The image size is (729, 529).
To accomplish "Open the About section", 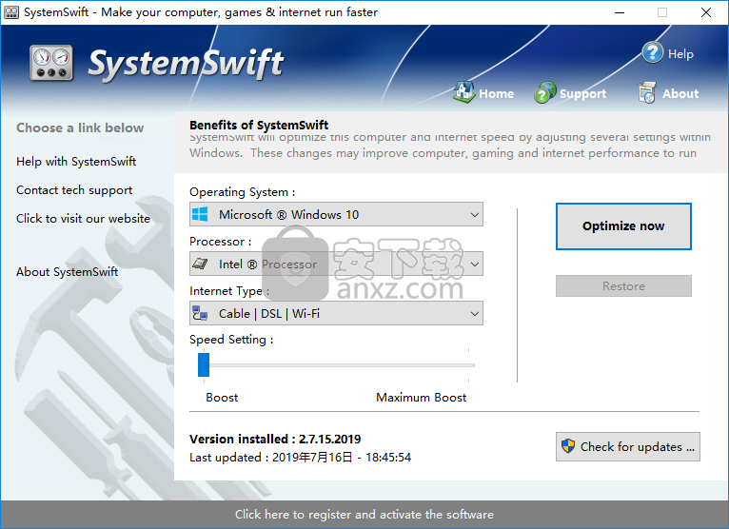I will [680, 94].
